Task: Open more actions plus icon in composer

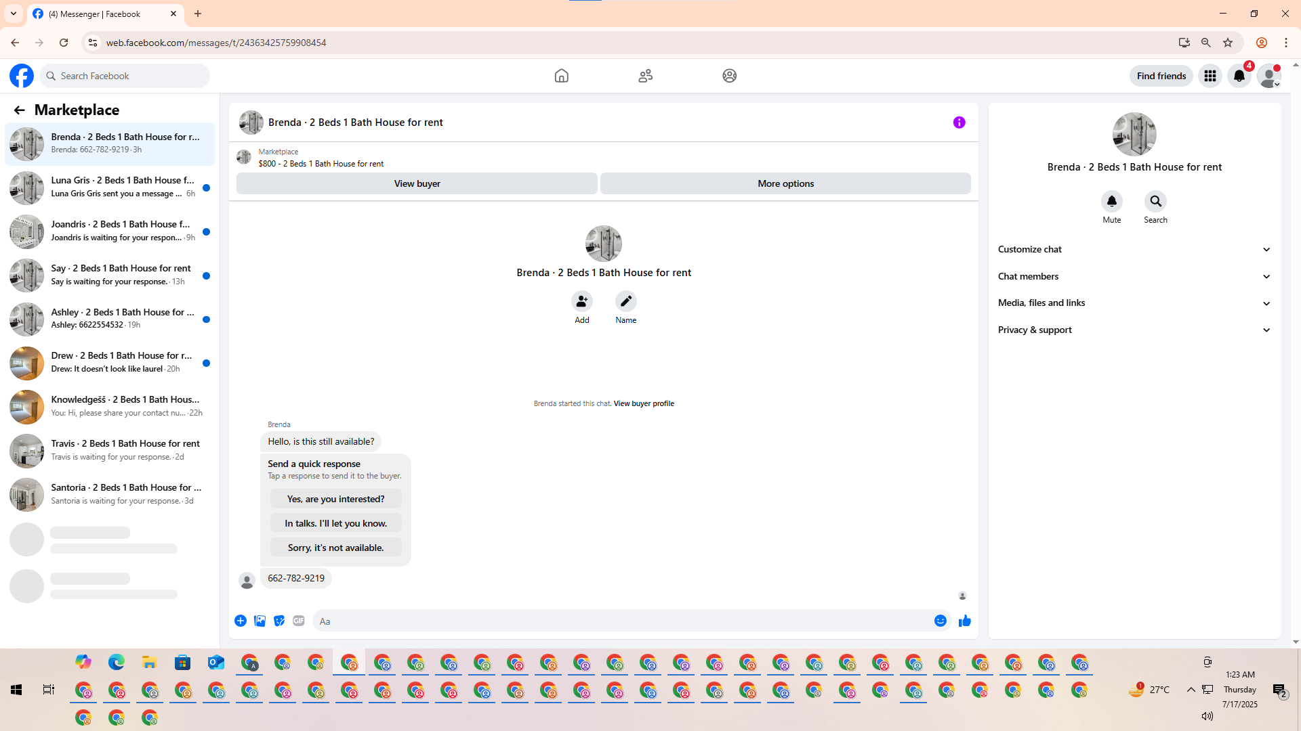Action: [x=241, y=621]
